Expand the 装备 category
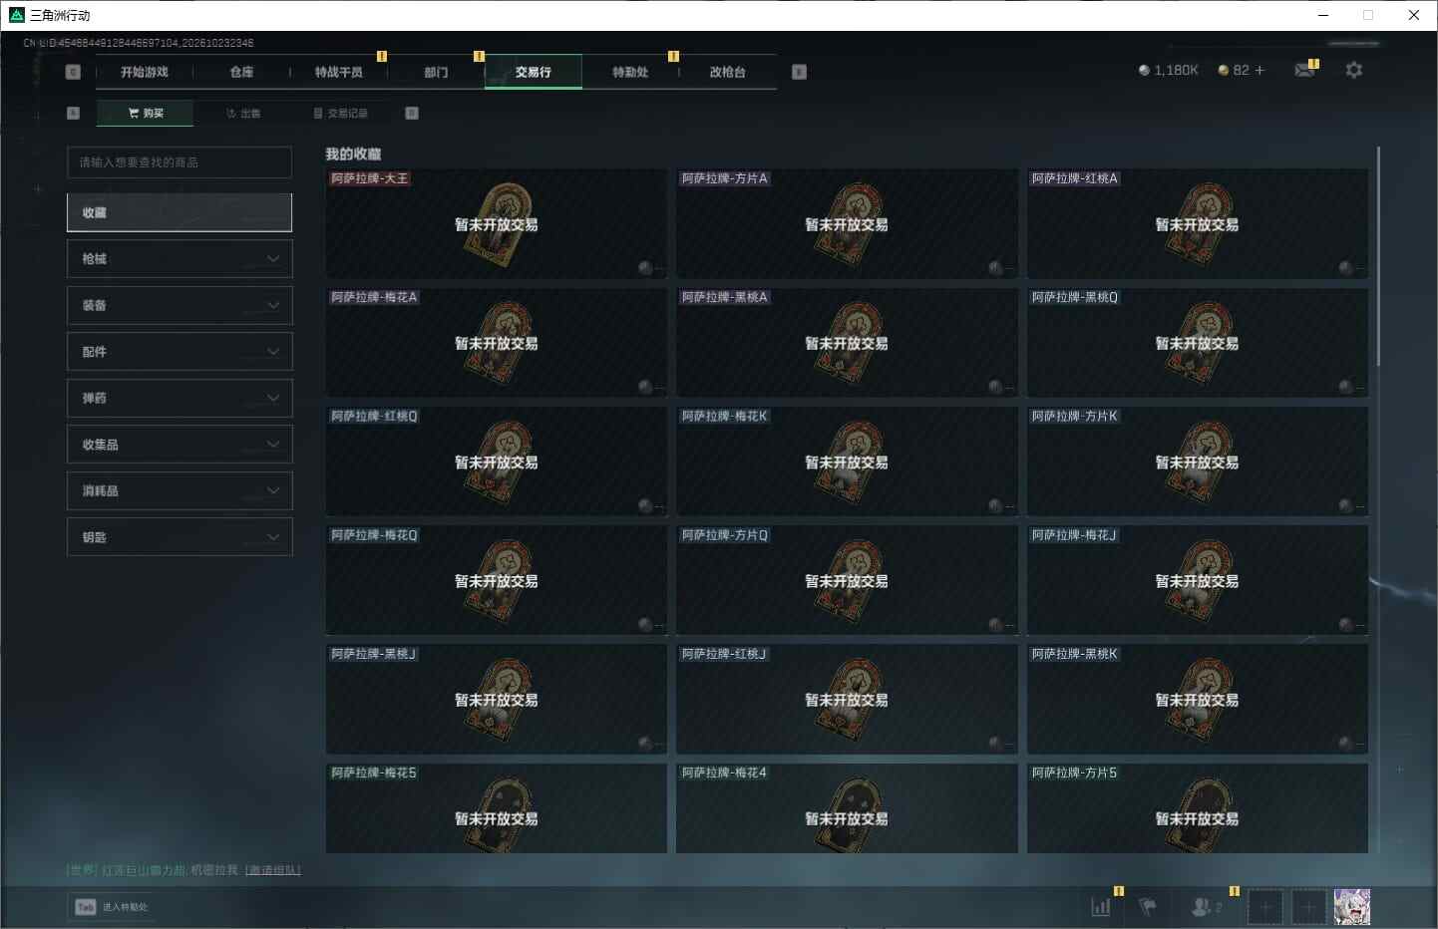This screenshot has width=1438, height=929. (180, 305)
